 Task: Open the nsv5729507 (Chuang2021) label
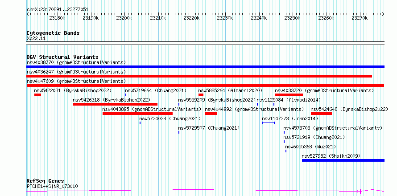209,128
